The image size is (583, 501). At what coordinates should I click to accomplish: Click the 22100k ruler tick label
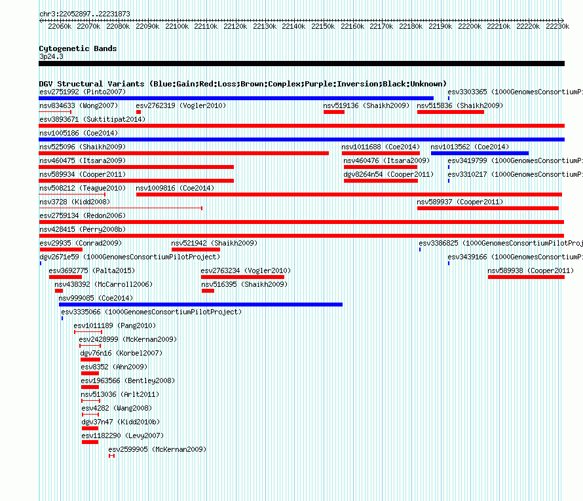click(x=177, y=26)
